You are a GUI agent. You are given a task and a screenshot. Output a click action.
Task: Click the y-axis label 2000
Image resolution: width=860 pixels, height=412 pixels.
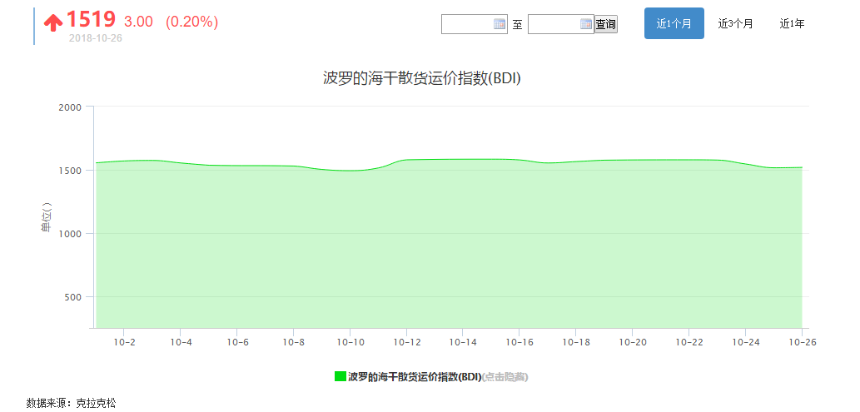70,107
